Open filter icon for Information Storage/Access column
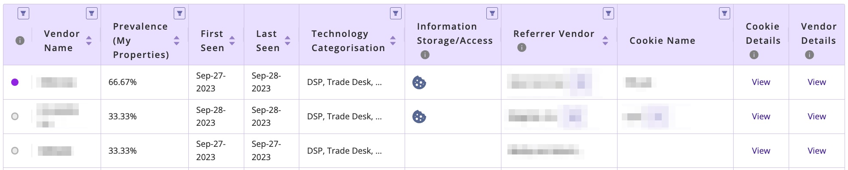The width and height of the screenshot is (848, 170). pyautogui.click(x=492, y=13)
